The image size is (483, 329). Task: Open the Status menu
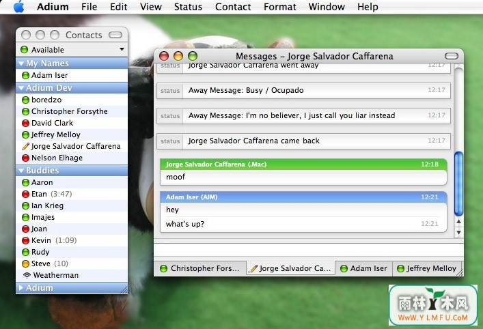tap(188, 7)
